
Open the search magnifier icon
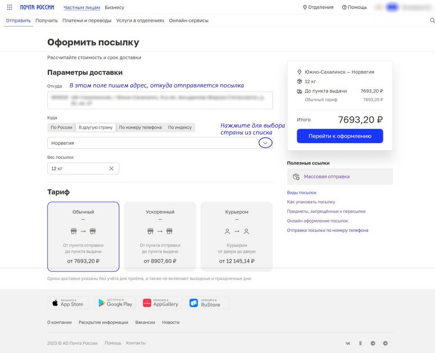coord(432,20)
